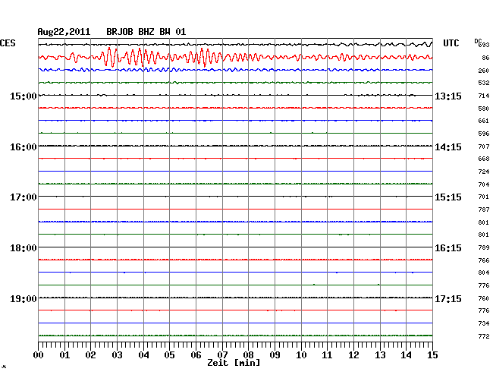Click the 19:00 local time label
The image size is (493, 375).
(24, 298)
